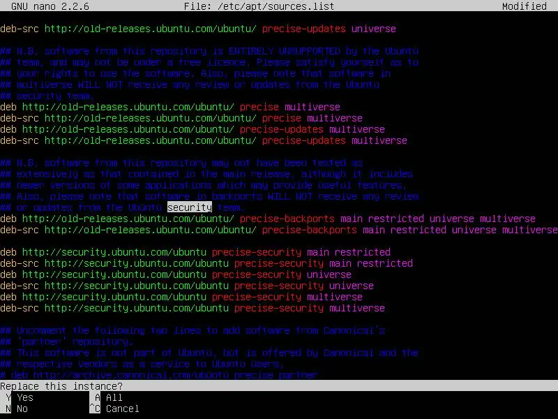The width and height of the screenshot is (558, 419).
Task: Click the deb precise-backports line
Action: [x=268, y=219]
